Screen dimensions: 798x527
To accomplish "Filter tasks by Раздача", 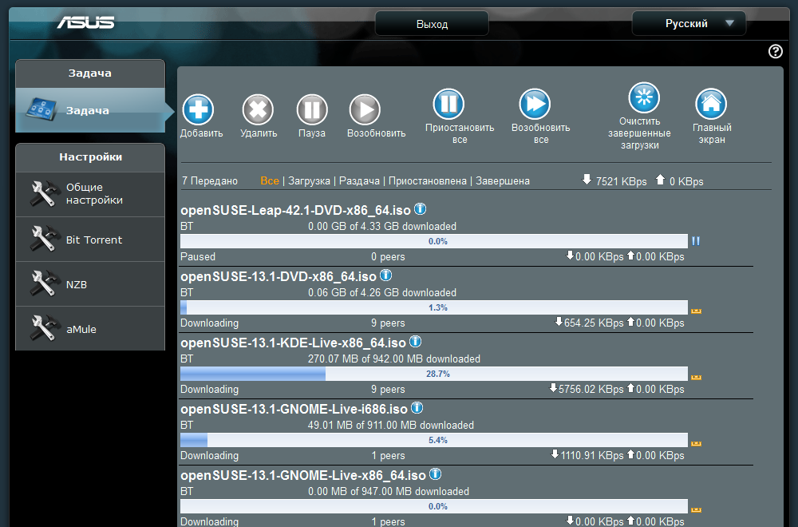I will [359, 180].
